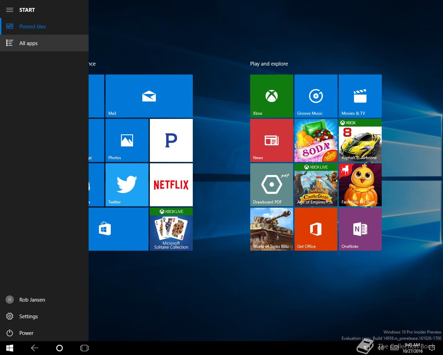Open the hamburger menu next to START
The image size is (443, 355).
pos(10,10)
